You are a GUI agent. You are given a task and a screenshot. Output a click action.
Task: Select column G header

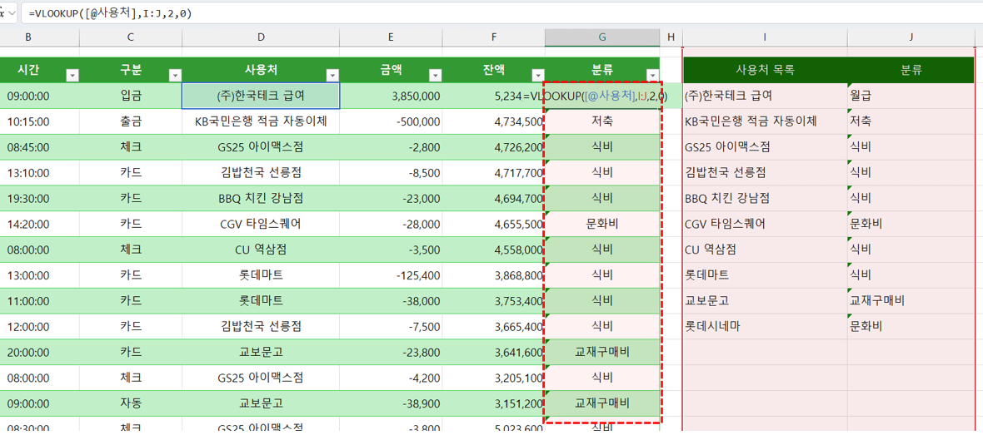(x=601, y=37)
